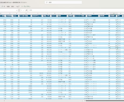Viewport: 124px width, 102px height.
Task: Open the データ ribbon tab
Action: pos(3,6)
